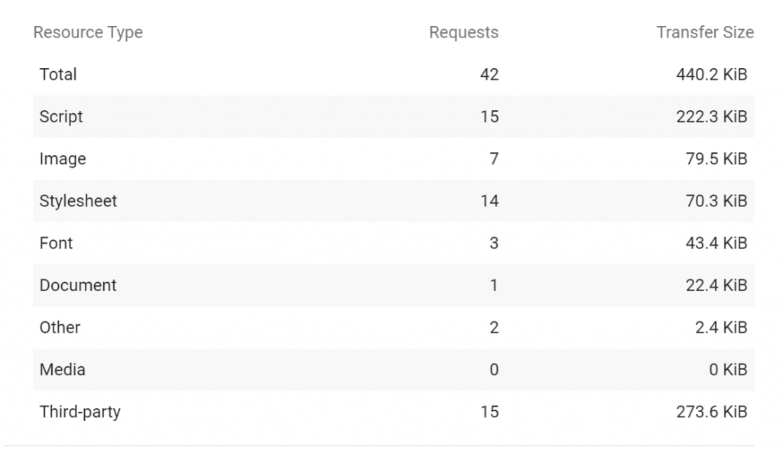Select the Media row label
This screenshot has height=454, width=783.
point(63,370)
